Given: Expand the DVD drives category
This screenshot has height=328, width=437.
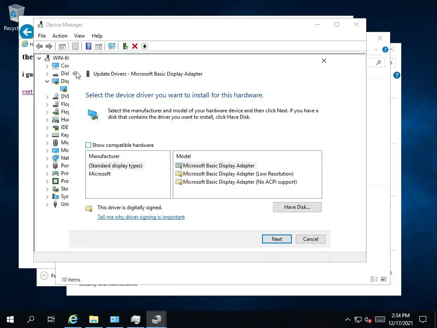Looking at the screenshot, I should coord(47,97).
